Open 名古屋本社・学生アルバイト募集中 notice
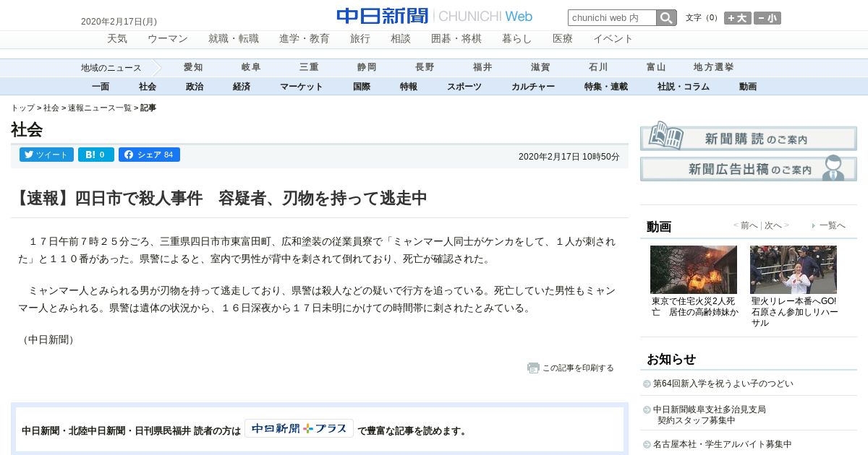Image resolution: width=868 pixels, height=455 pixels. pyautogui.click(x=723, y=444)
